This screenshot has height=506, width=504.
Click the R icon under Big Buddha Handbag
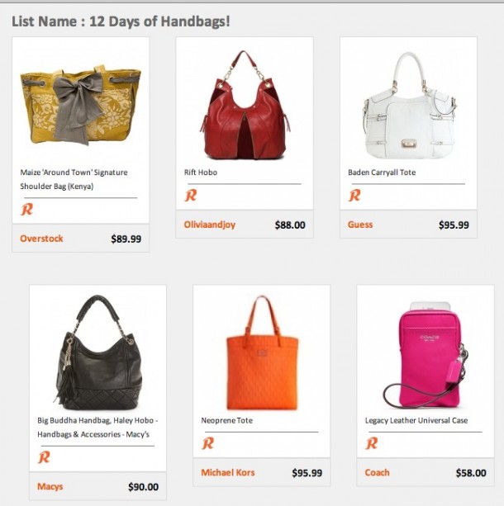(x=44, y=457)
